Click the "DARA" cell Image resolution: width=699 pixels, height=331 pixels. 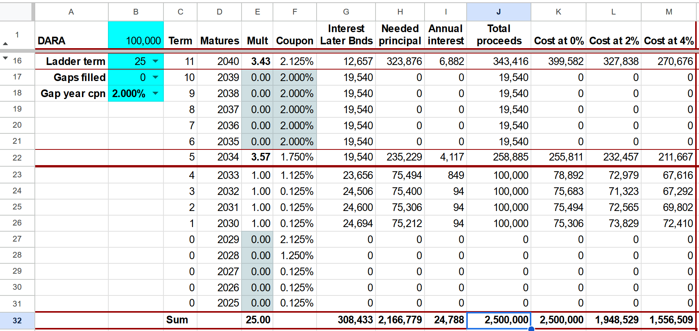(72, 35)
